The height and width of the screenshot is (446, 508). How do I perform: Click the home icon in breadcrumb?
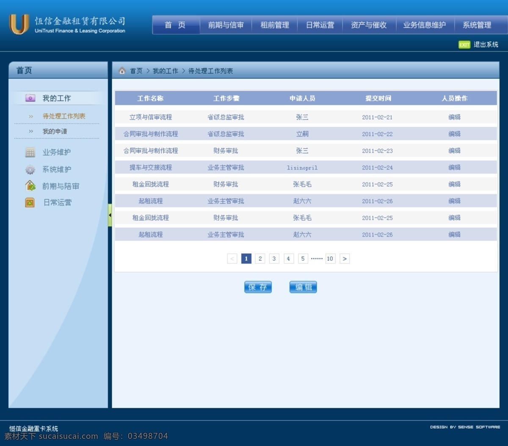pos(122,71)
